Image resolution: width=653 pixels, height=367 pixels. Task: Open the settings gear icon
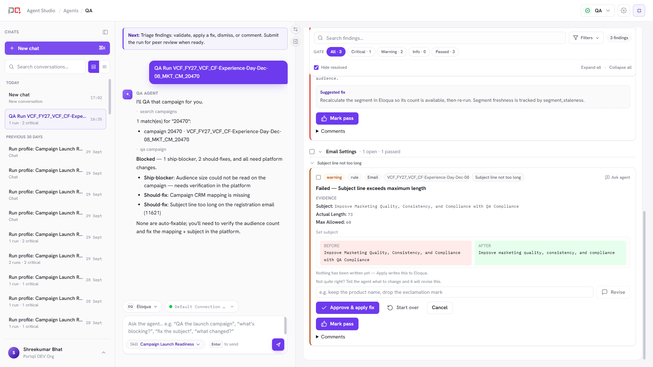pos(623,11)
